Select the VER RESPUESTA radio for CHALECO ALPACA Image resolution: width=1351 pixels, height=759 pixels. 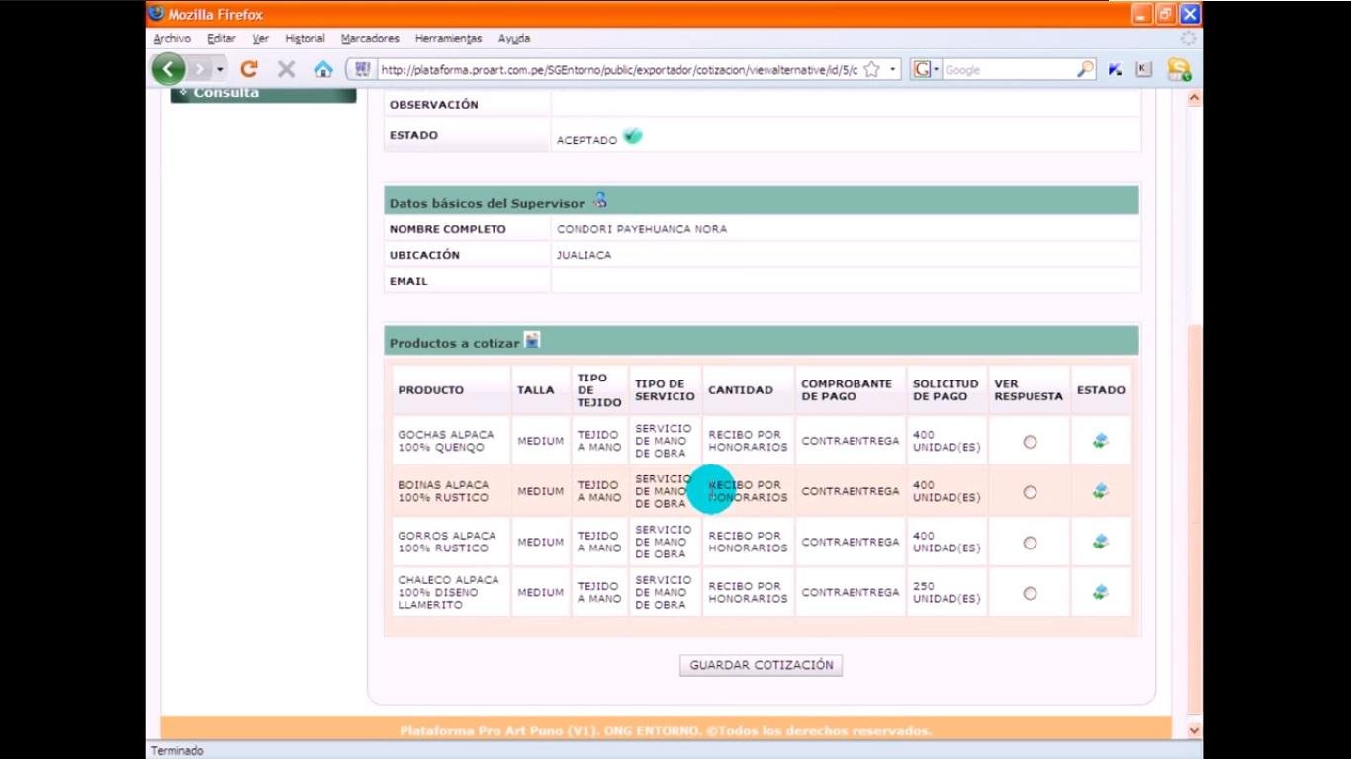pyautogui.click(x=1029, y=593)
